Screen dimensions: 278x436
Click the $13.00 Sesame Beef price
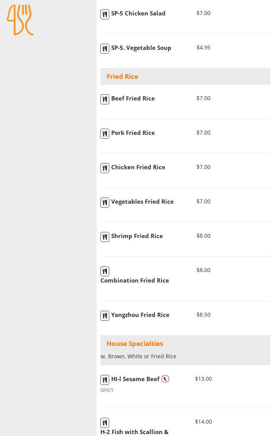tap(203, 379)
